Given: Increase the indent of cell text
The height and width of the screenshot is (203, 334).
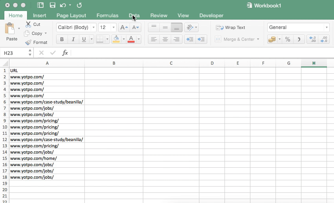Looking at the screenshot, I should click(x=202, y=39).
